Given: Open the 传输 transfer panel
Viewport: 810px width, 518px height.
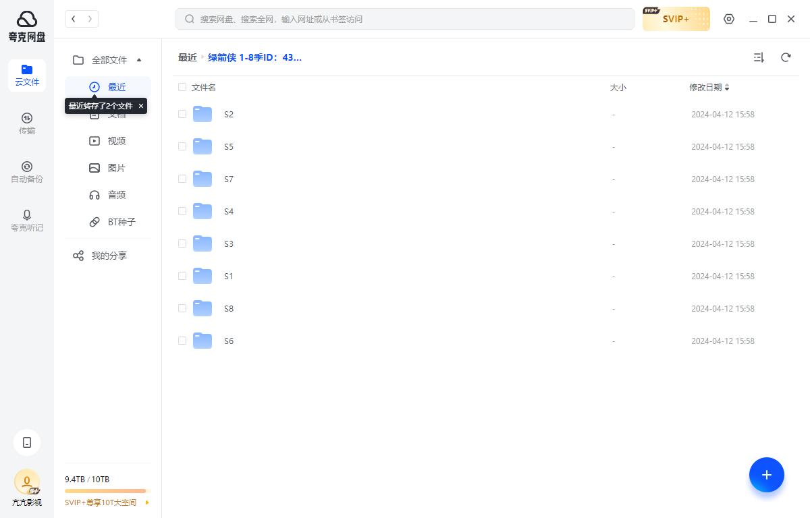Looking at the screenshot, I should [27, 123].
